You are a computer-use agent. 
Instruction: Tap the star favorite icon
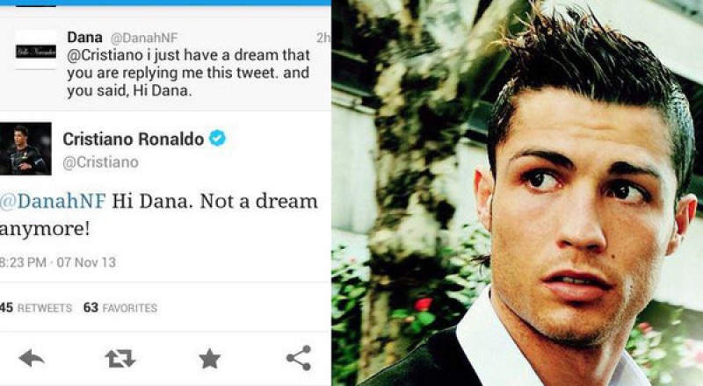tap(209, 359)
